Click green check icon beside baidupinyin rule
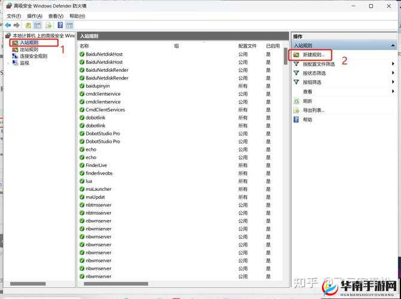This screenshot has height=299, width=401. pyautogui.click(x=82, y=86)
